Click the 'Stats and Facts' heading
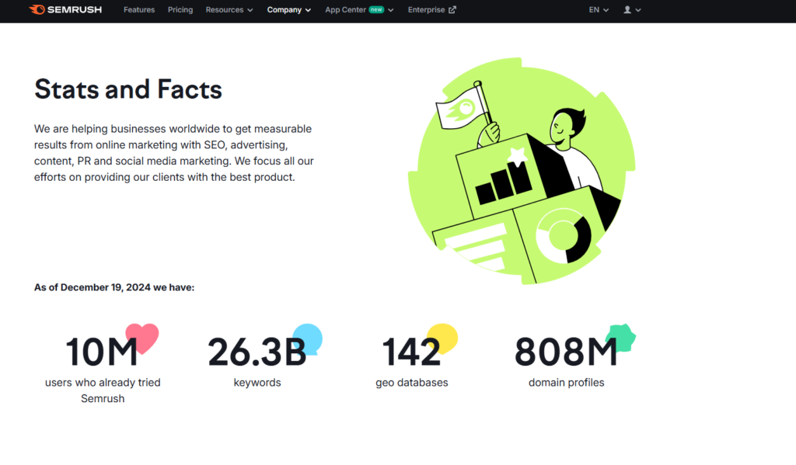This screenshot has height=465, width=796. point(128,89)
